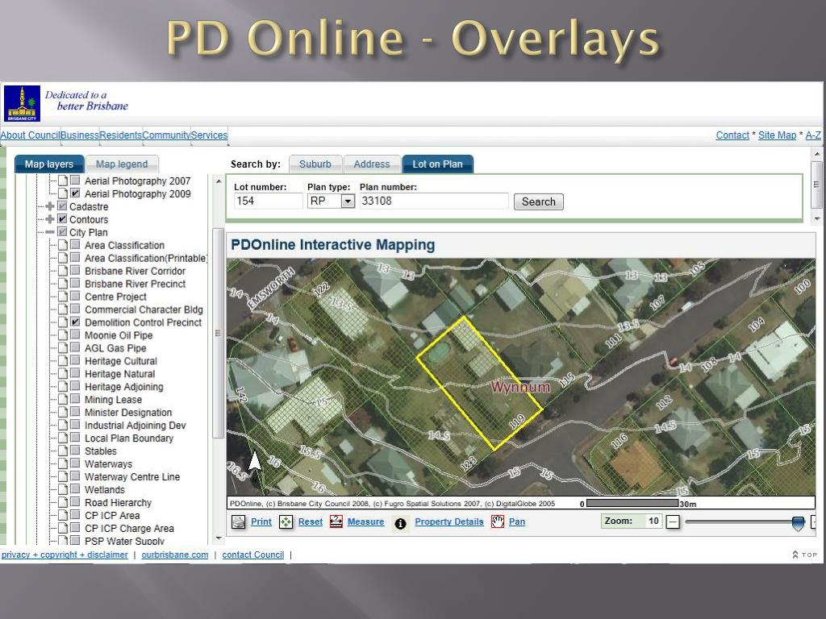826x619 pixels.
Task: Click the page icon beside CP ICP Area
Action: click(x=63, y=515)
